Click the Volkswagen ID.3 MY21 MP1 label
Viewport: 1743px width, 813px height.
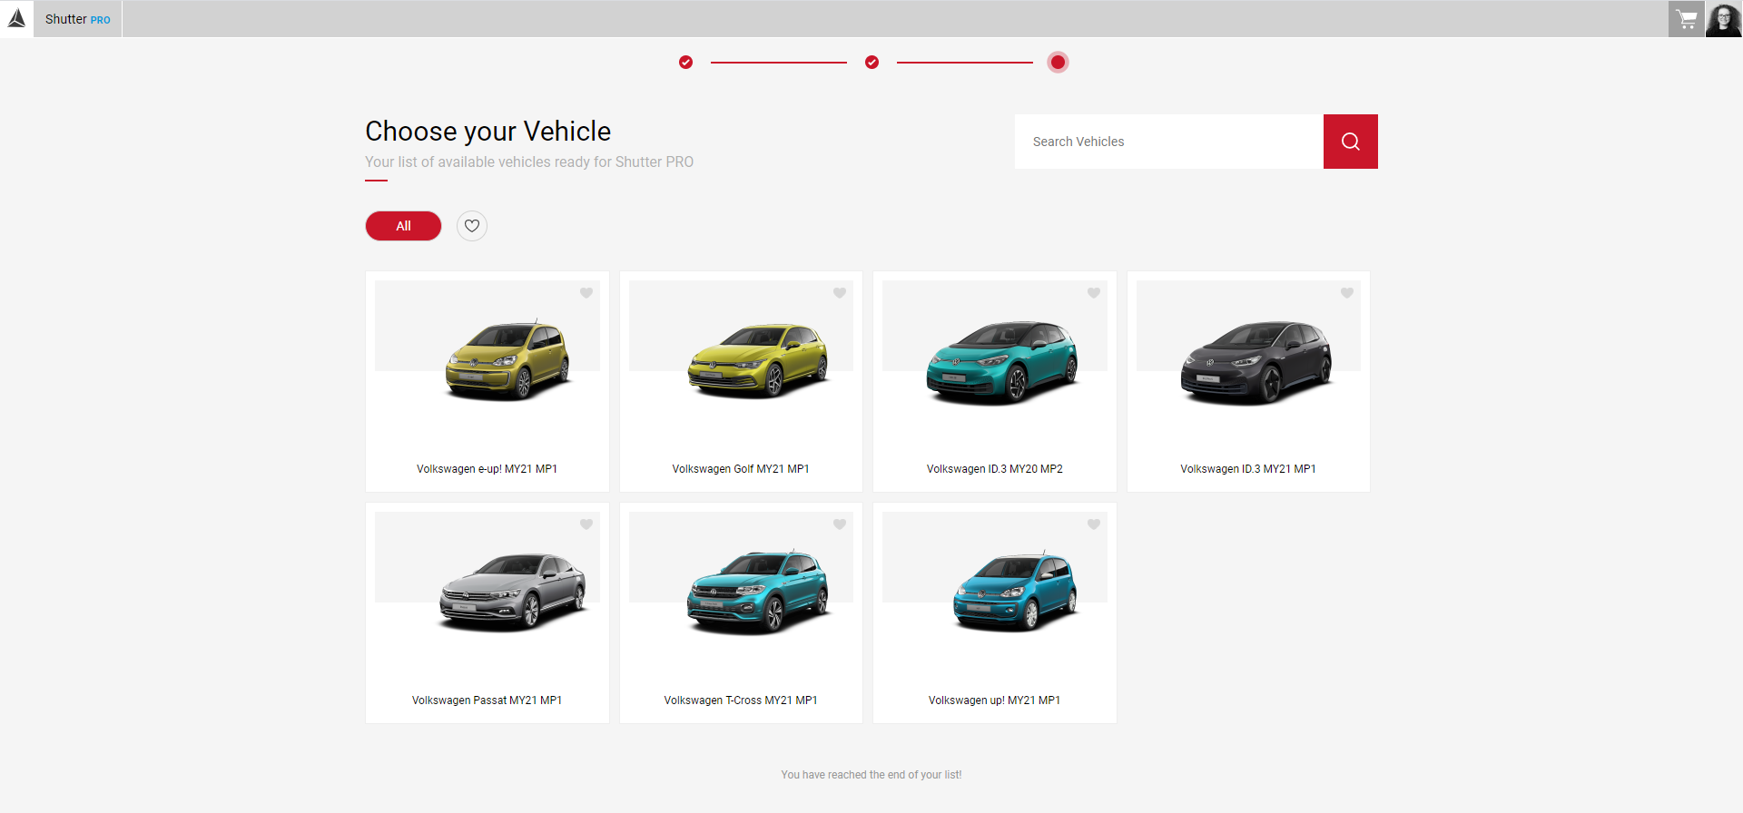(1248, 469)
